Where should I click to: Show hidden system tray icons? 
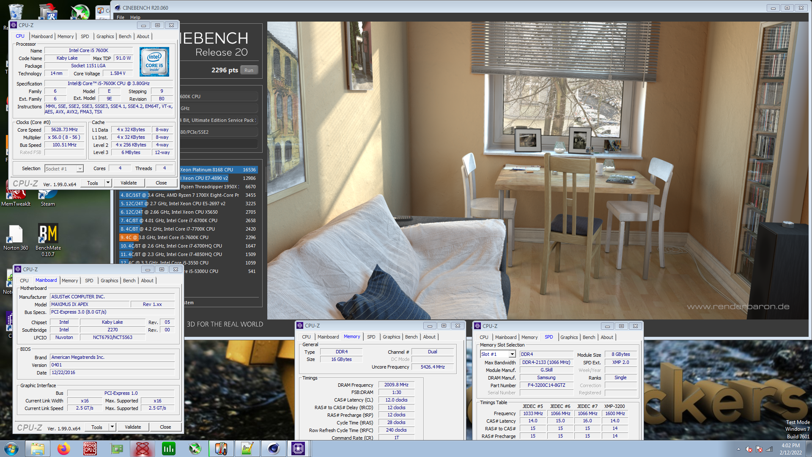[738, 449]
